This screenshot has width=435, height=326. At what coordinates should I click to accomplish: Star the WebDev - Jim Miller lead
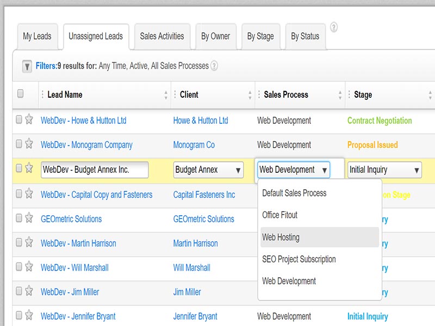(29, 292)
